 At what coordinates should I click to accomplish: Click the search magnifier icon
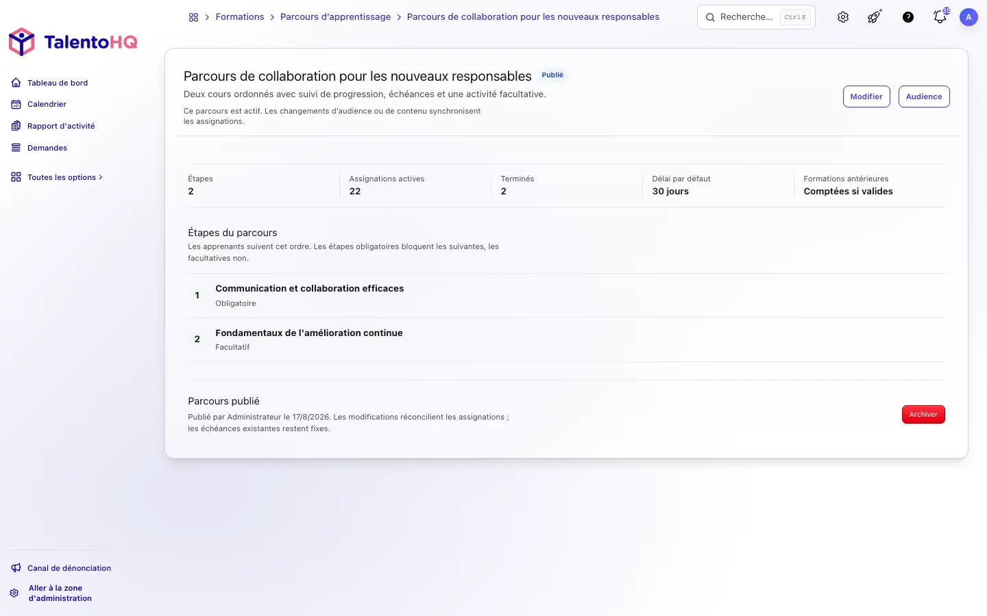710,17
